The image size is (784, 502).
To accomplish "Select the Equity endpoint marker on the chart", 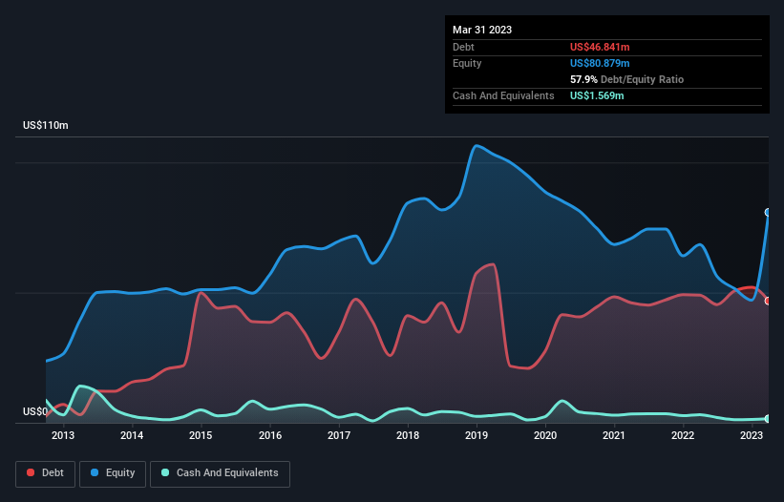I will click(768, 212).
